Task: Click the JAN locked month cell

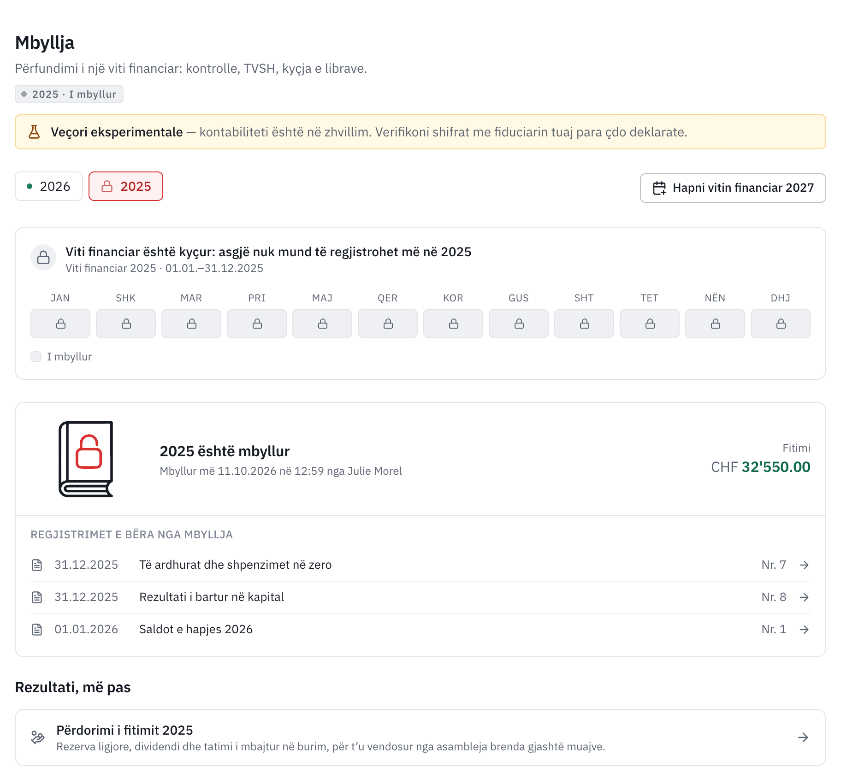Action: point(60,324)
